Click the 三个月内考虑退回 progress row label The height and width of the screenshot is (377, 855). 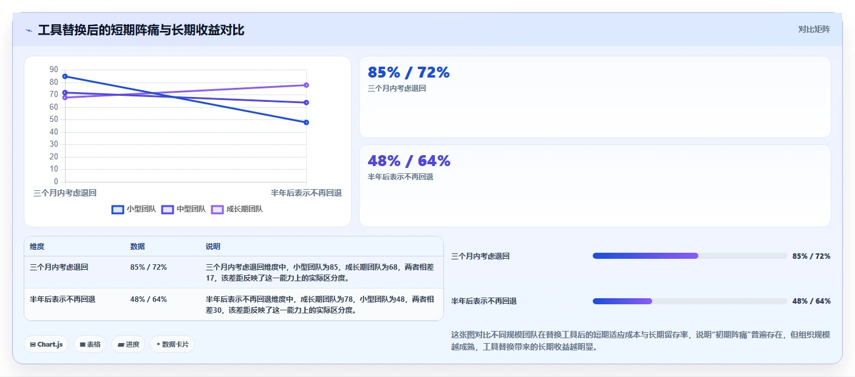[480, 256]
